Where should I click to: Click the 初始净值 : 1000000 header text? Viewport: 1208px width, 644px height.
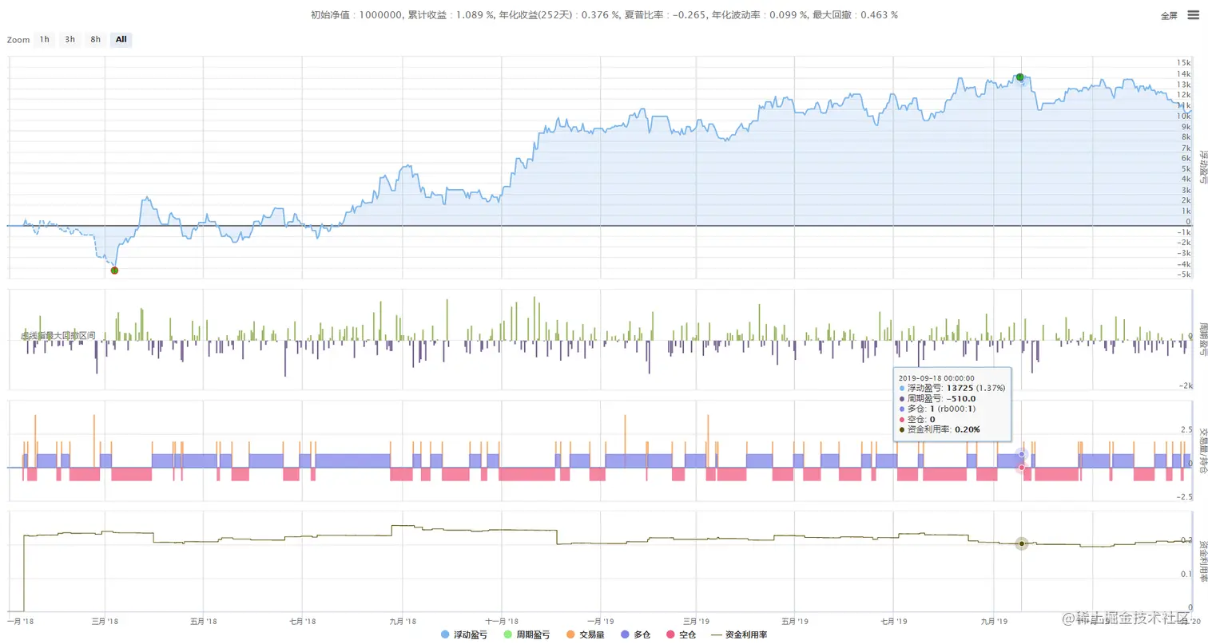[x=356, y=15]
